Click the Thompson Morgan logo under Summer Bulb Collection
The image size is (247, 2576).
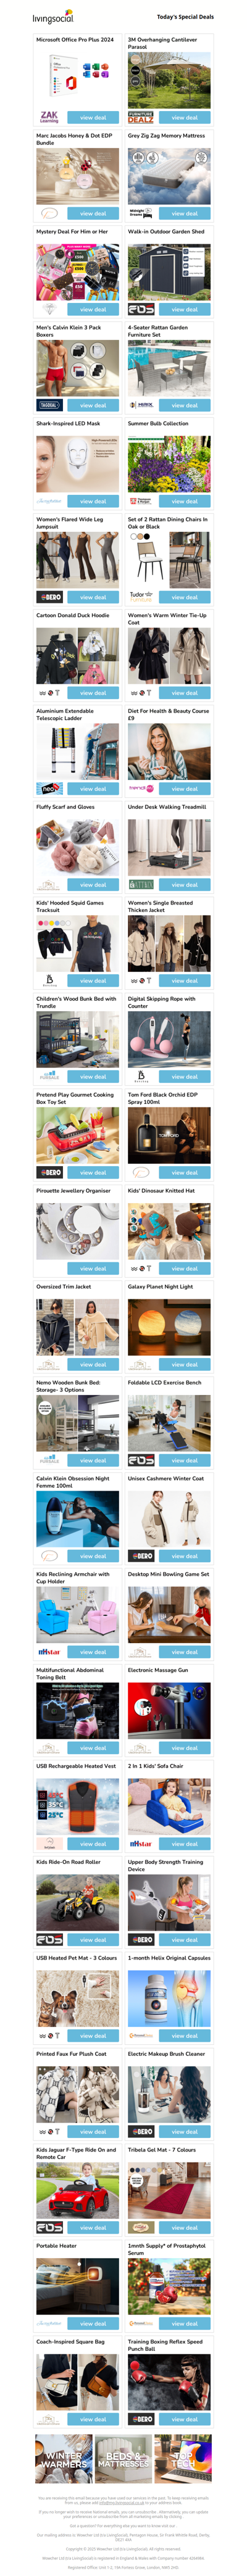[x=140, y=501]
